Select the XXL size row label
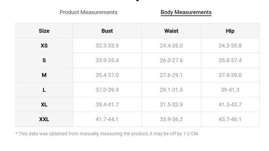 pyautogui.click(x=44, y=119)
